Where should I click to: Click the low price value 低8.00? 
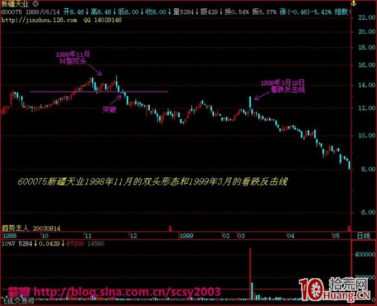coord(128,12)
